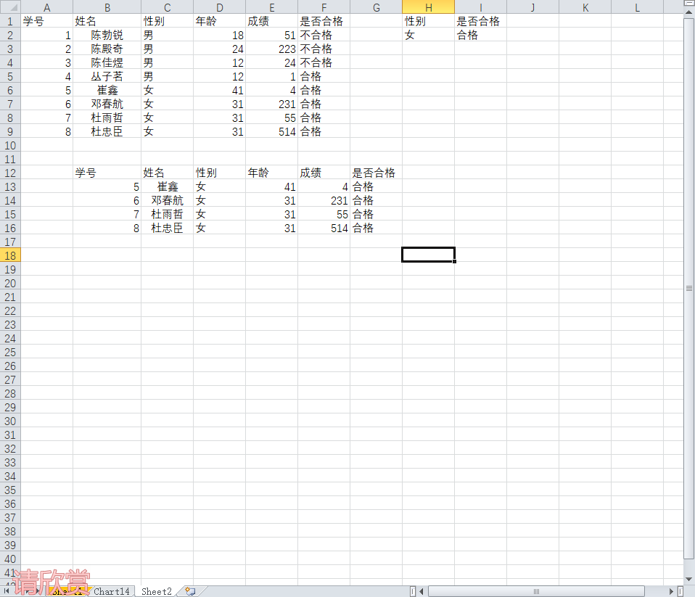Click the tab bar split handle
This screenshot has height=597, width=695.
pos(413,591)
